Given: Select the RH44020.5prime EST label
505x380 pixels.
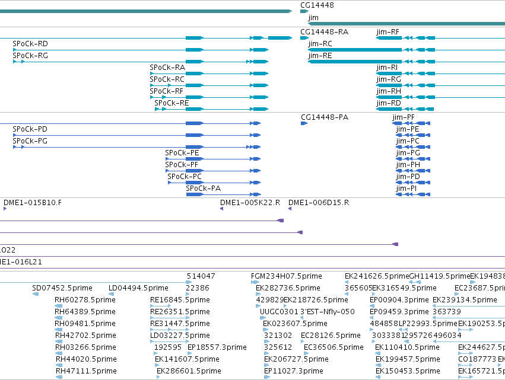Looking at the screenshot, I should (86, 359).
